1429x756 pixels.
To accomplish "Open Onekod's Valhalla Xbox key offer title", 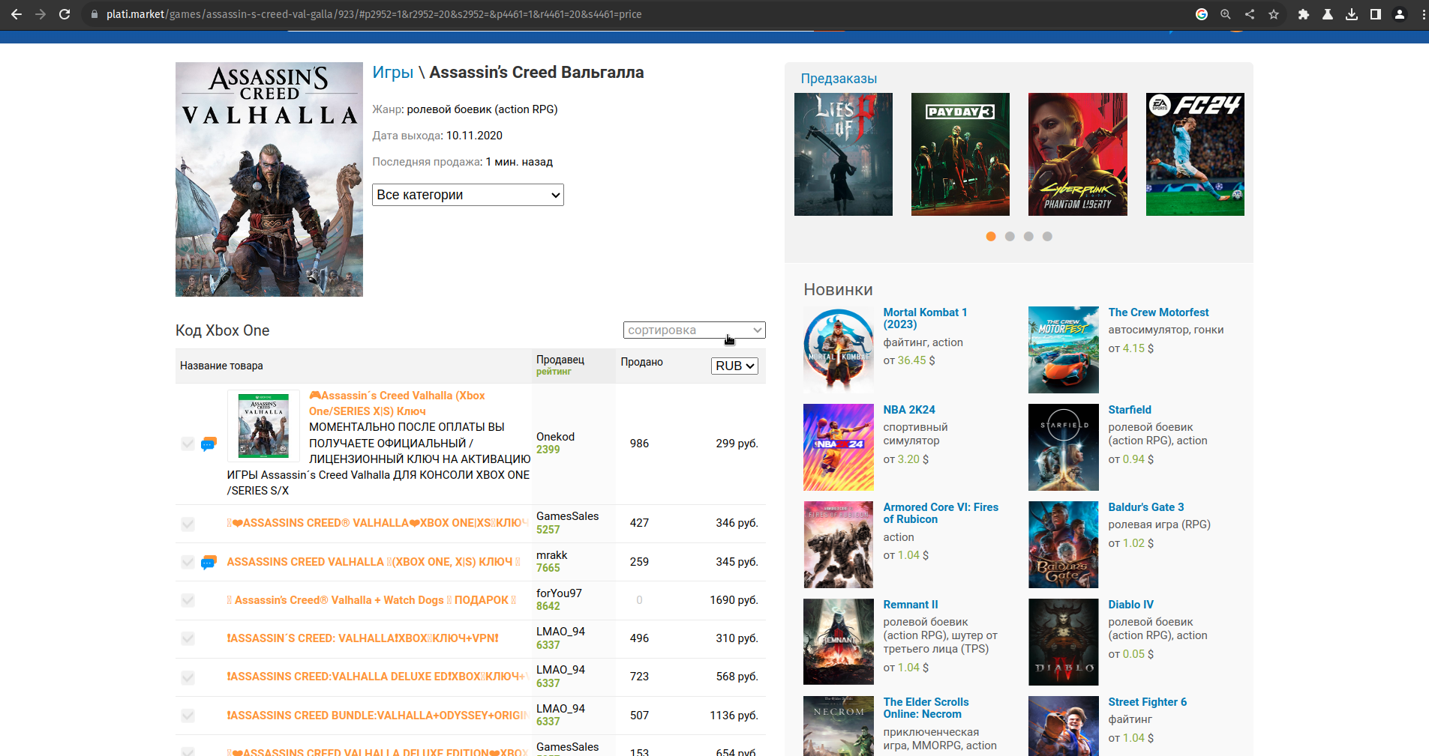I will [398, 403].
